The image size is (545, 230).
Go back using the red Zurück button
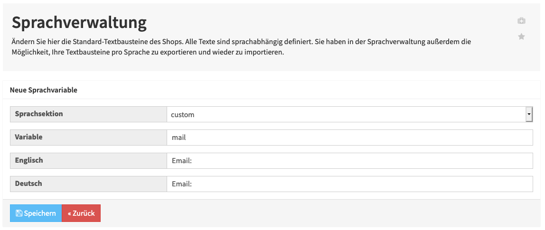point(81,213)
